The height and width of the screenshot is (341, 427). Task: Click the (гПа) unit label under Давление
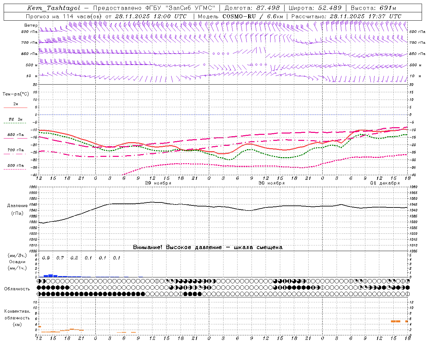[x=17, y=213]
